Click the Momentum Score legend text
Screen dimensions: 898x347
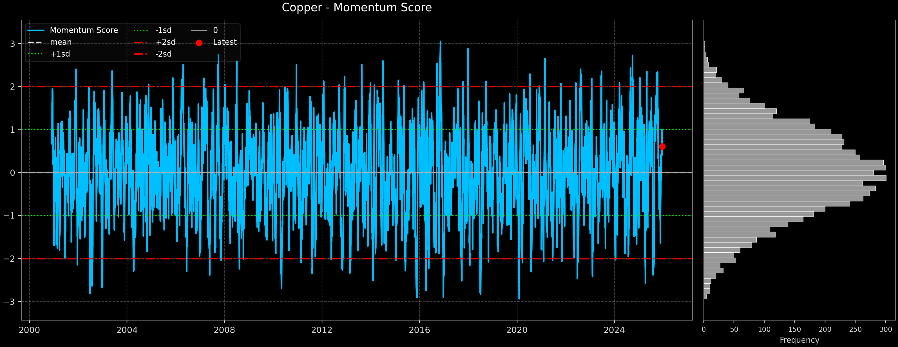tap(84, 31)
